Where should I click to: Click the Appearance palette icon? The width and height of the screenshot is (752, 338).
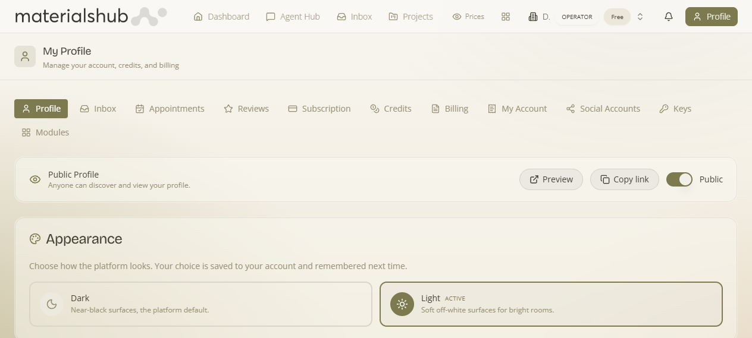(35, 239)
